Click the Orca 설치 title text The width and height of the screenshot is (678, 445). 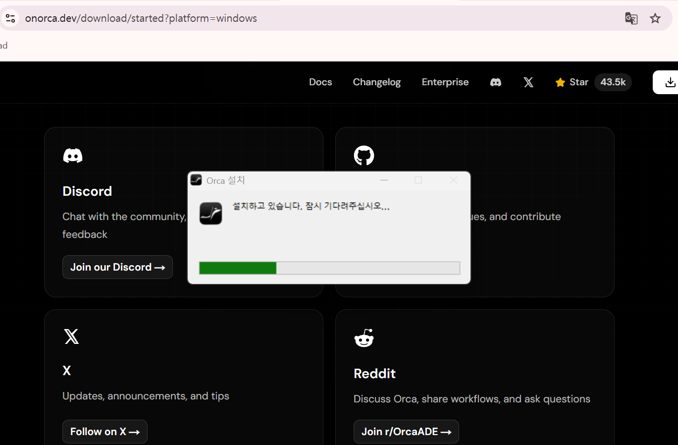(x=226, y=180)
